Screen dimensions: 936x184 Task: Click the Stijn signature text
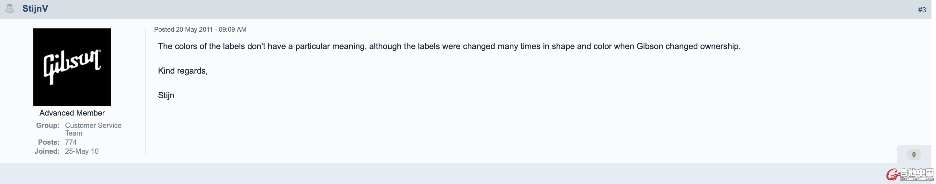pyautogui.click(x=166, y=95)
